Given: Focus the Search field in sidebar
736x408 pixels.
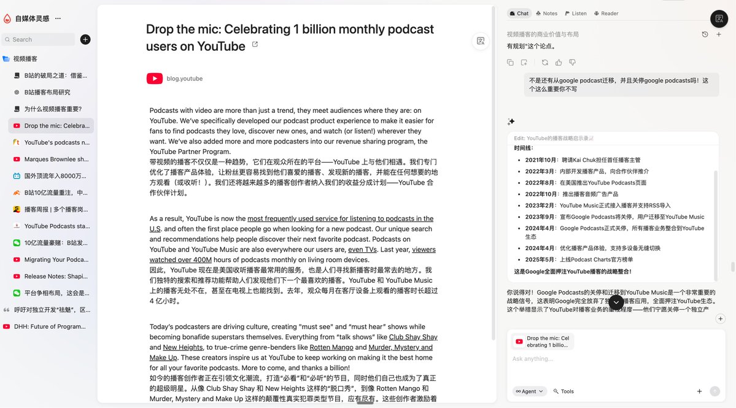Looking at the screenshot, I should (39, 39).
